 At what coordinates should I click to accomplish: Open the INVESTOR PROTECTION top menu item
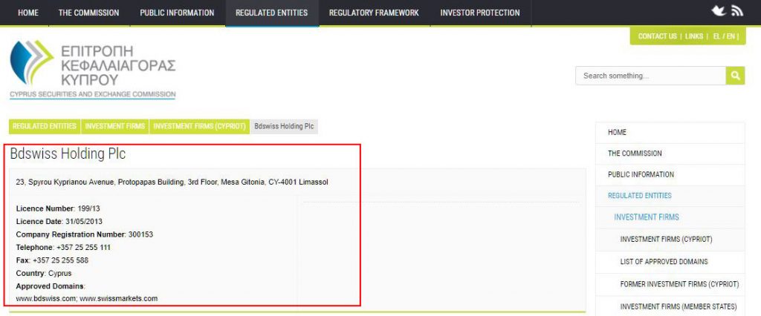tap(480, 13)
